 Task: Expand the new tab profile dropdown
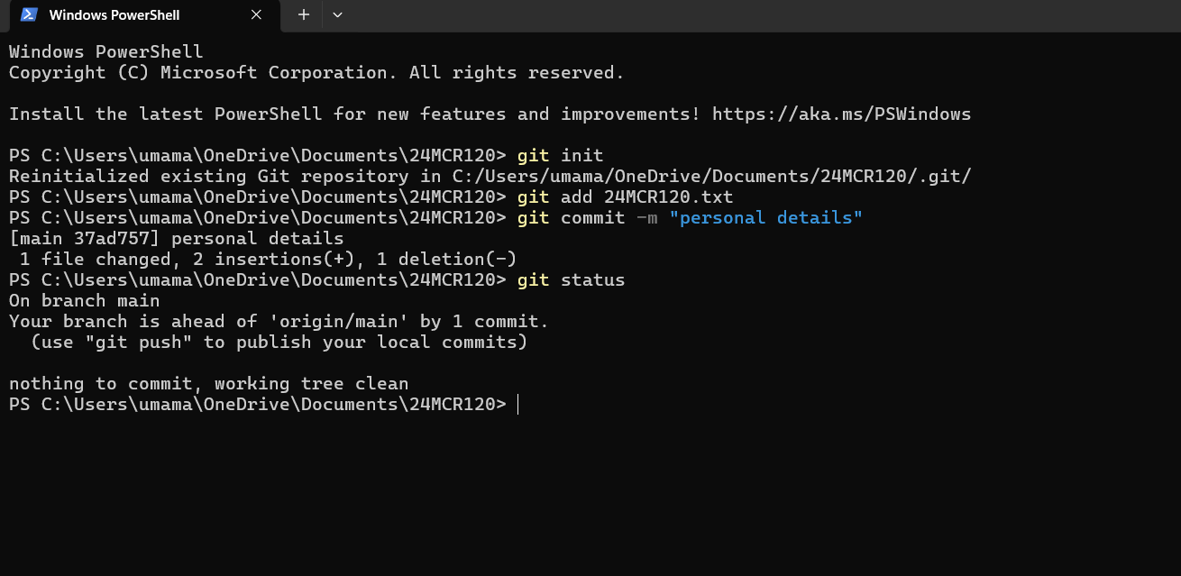[x=337, y=14]
